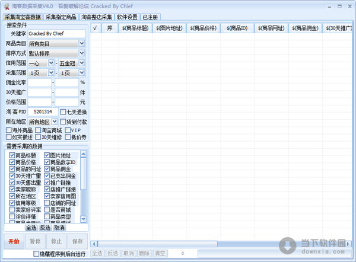Click the 关键字 keyword input field
This screenshot has height=262, width=356.
pos(56,34)
